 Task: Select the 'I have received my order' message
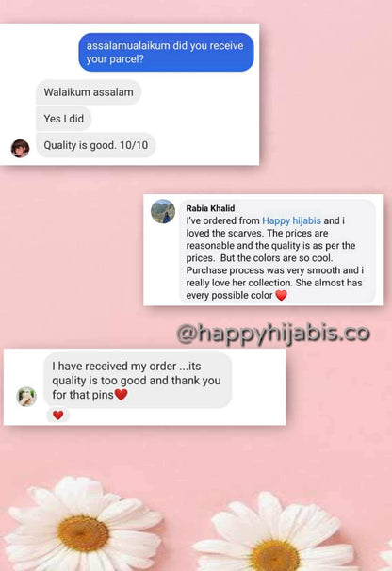click(x=138, y=380)
